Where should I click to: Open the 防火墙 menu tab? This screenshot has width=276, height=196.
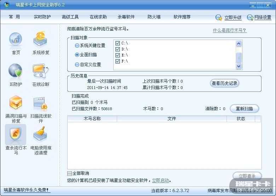pyautogui.click(x=154, y=17)
